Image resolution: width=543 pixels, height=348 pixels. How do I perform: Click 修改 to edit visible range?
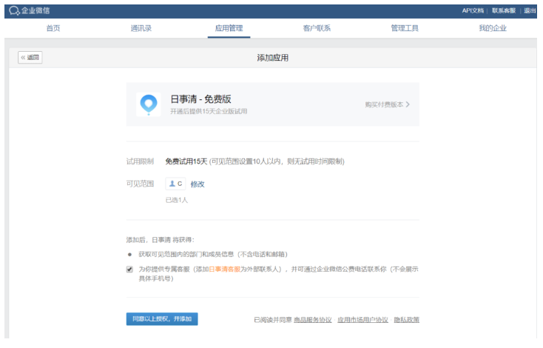click(x=198, y=184)
